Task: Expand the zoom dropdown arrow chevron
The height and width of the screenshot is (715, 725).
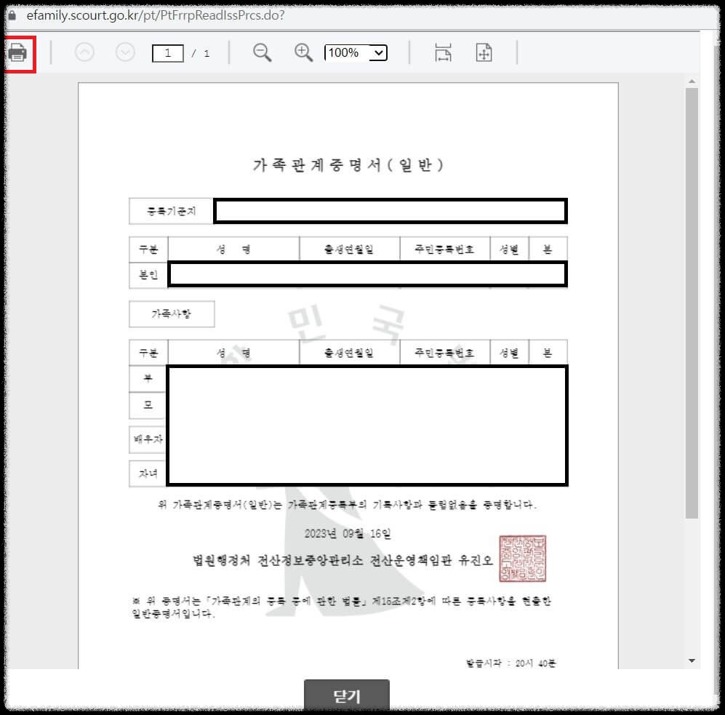Action: 377,52
